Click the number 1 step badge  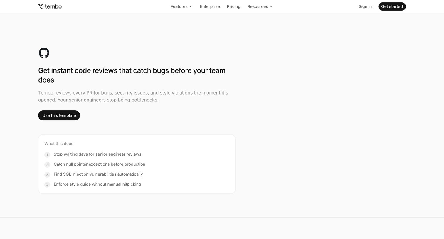coord(47,155)
